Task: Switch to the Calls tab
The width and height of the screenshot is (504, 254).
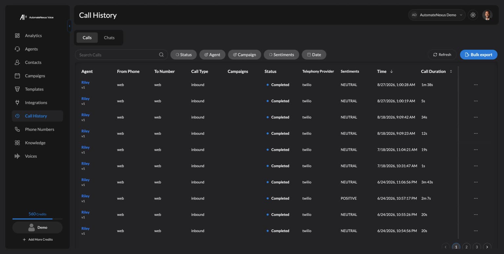Action: (87, 38)
